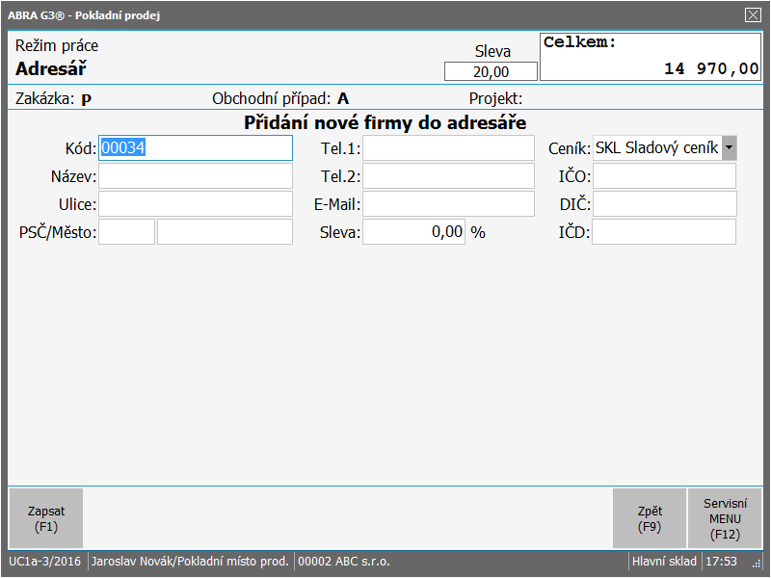Click into the Kód field
The image size is (771, 578).
pyautogui.click(x=196, y=147)
